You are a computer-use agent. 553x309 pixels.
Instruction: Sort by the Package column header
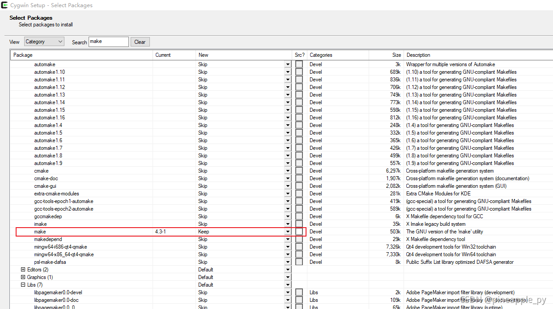pyautogui.click(x=23, y=55)
